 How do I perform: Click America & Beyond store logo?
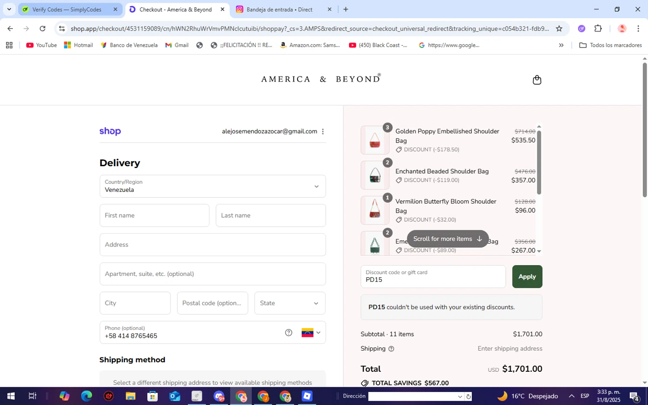pos(321,79)
